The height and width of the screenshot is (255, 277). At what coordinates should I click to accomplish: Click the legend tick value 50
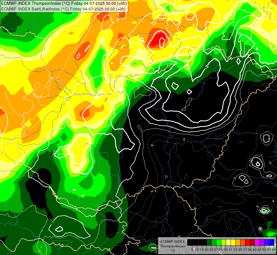pos(264,250)
